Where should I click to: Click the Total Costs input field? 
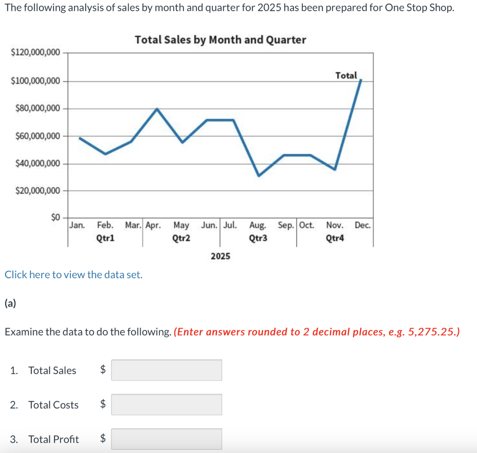[x=166, y=405]
